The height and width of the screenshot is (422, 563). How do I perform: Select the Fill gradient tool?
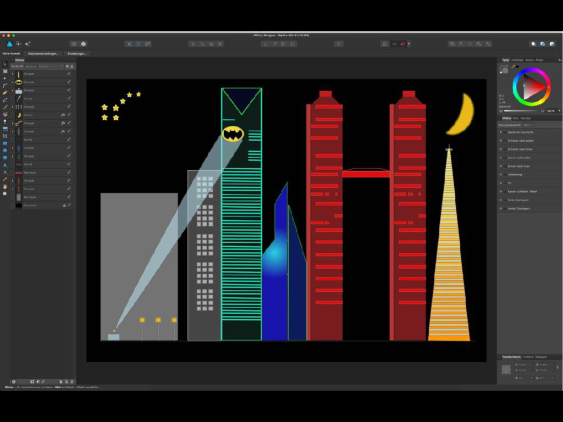pos(4,114)
